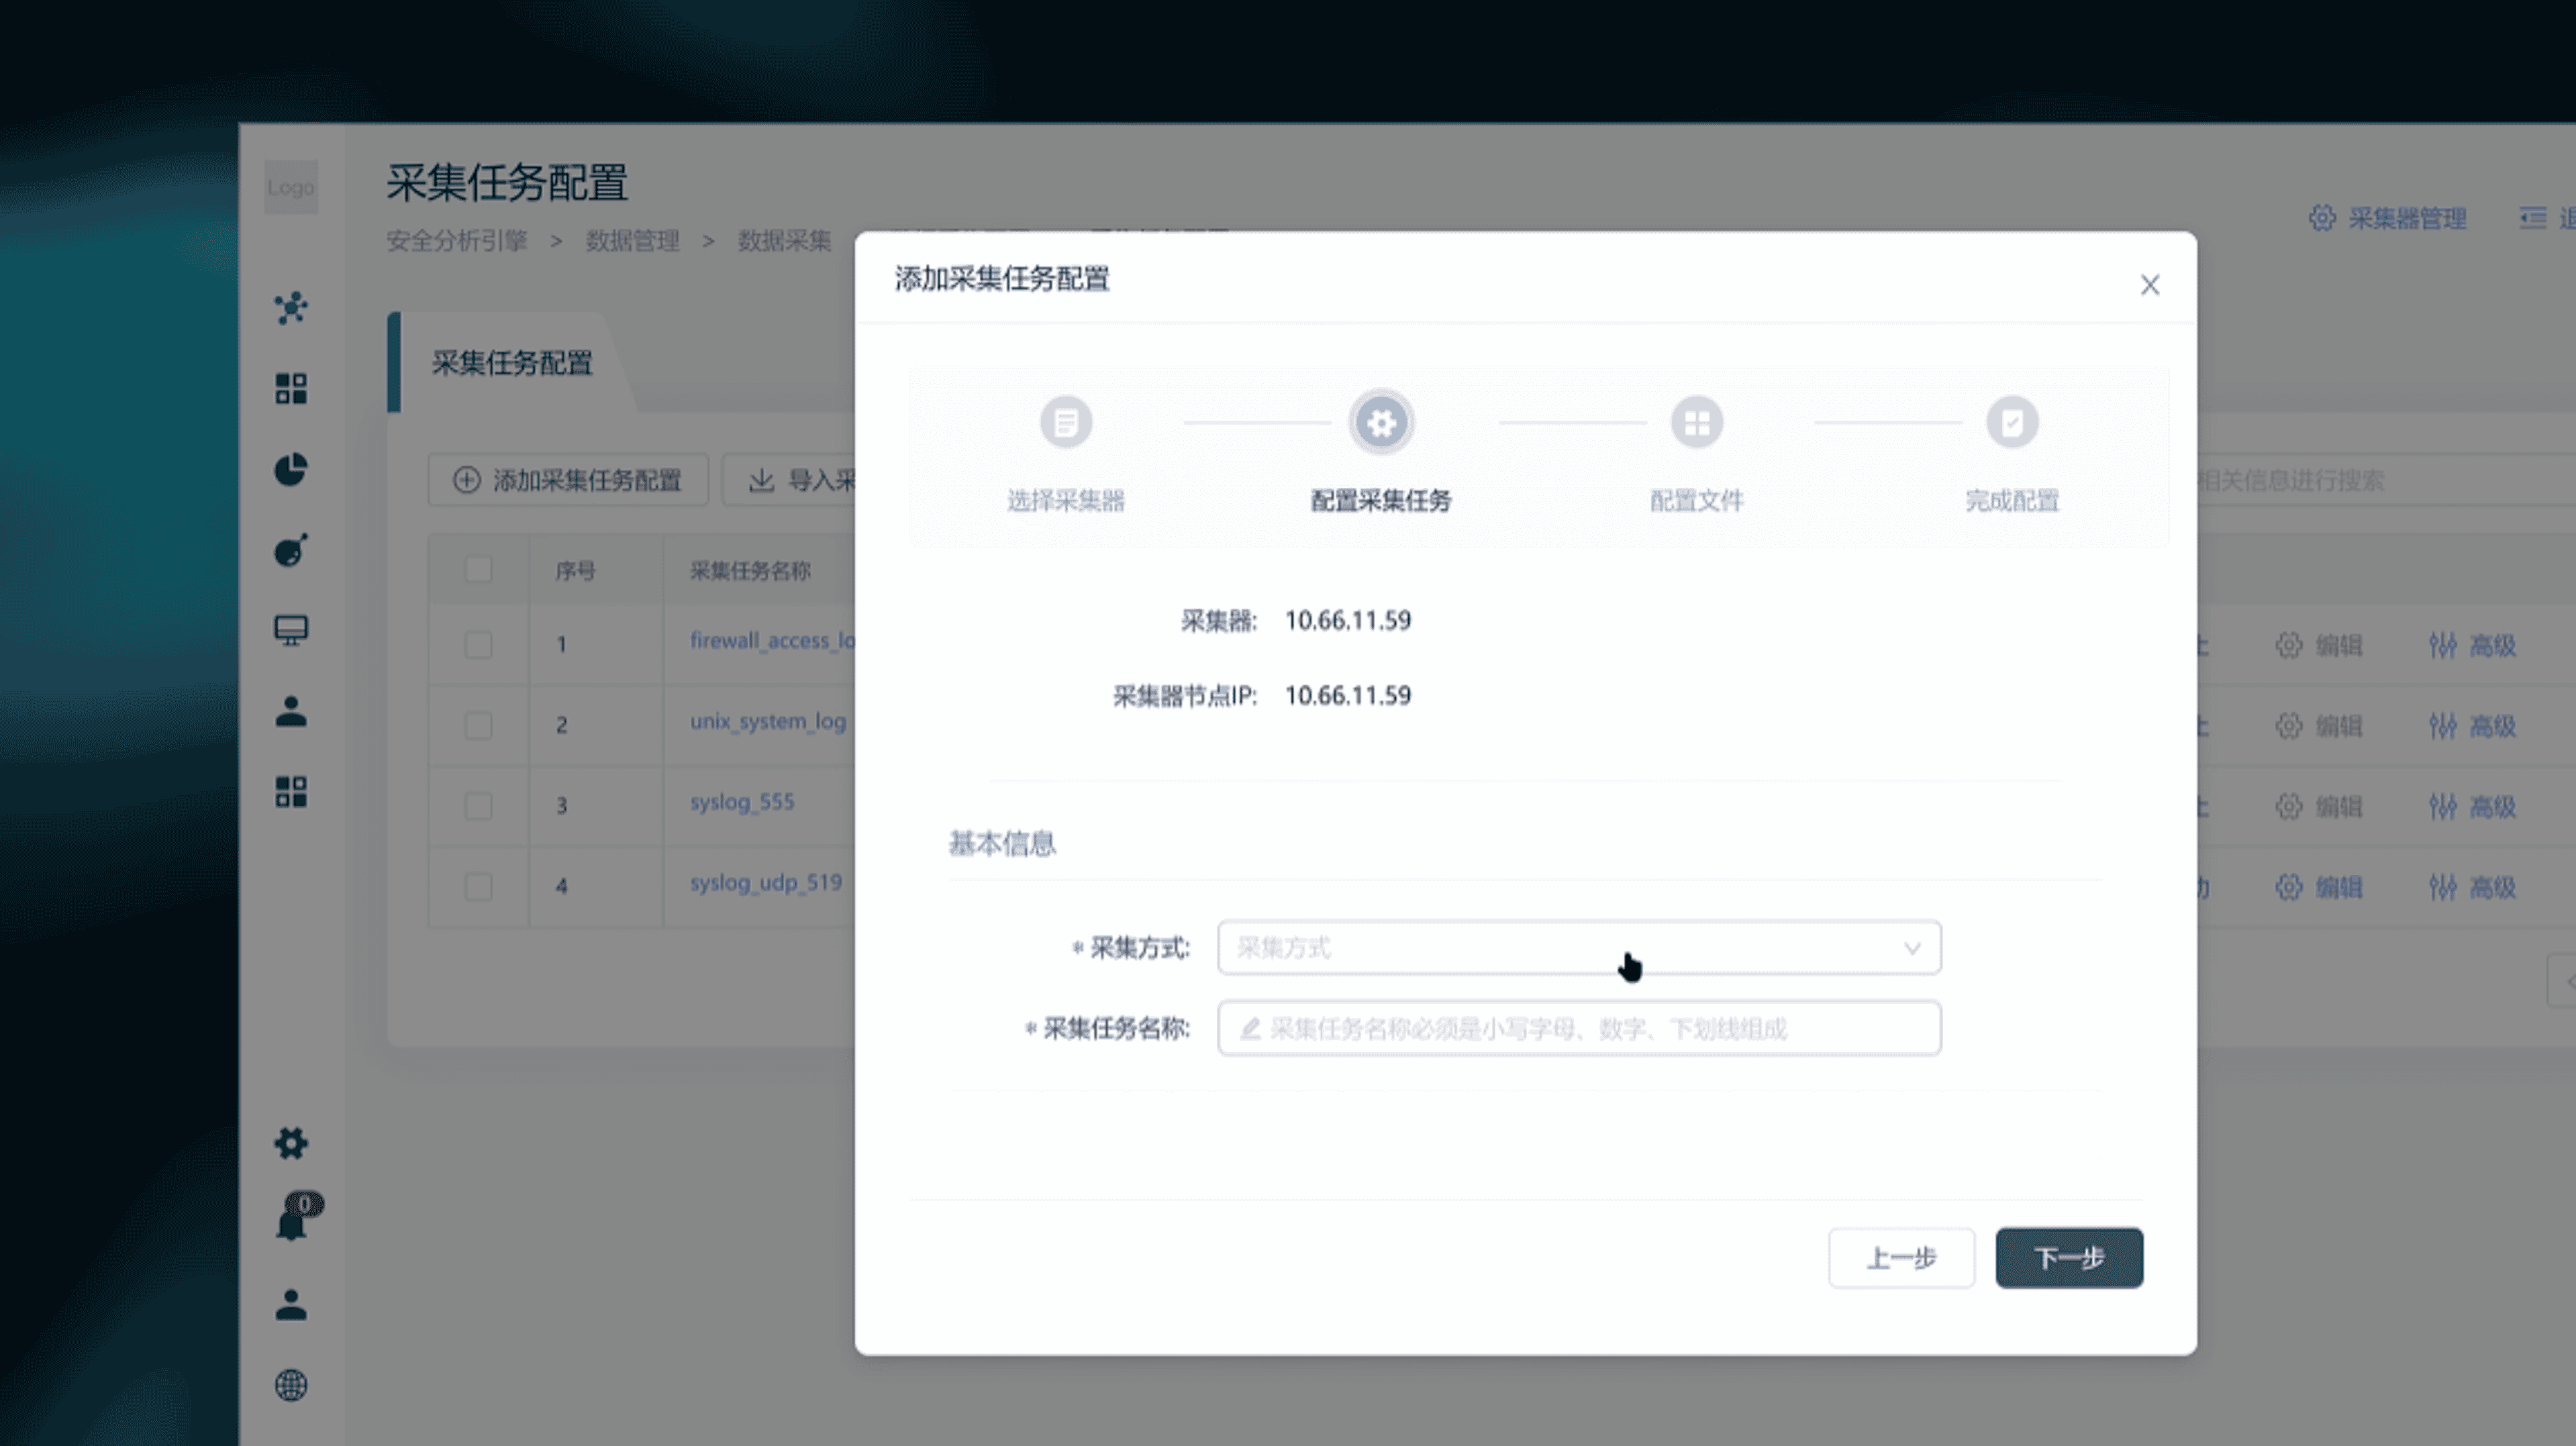Click the Logo placeholder
Viewport: 2576px width, 1446px height.
pyautogui.click(x=291, y=187)
